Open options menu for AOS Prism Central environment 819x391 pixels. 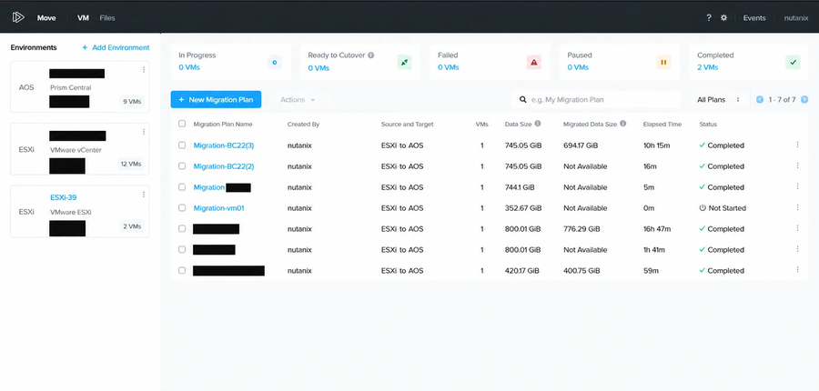pyautogui.click(x=144, y=69)
